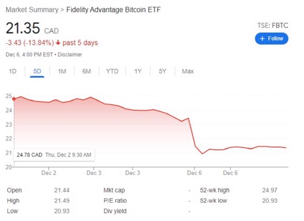Click the red dot at chart start

coord(14,99)
